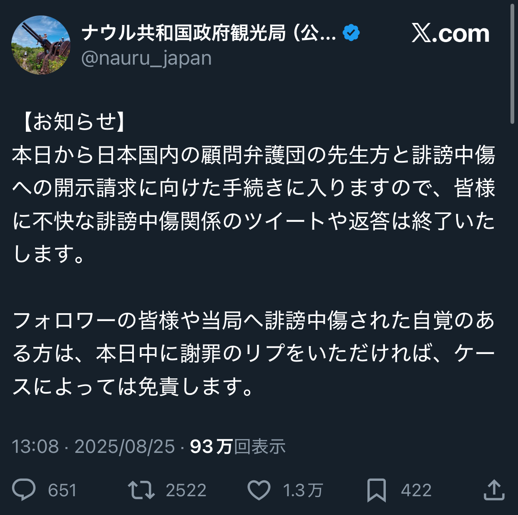Open the Nauru profile avatar picture

coord(41,45)
